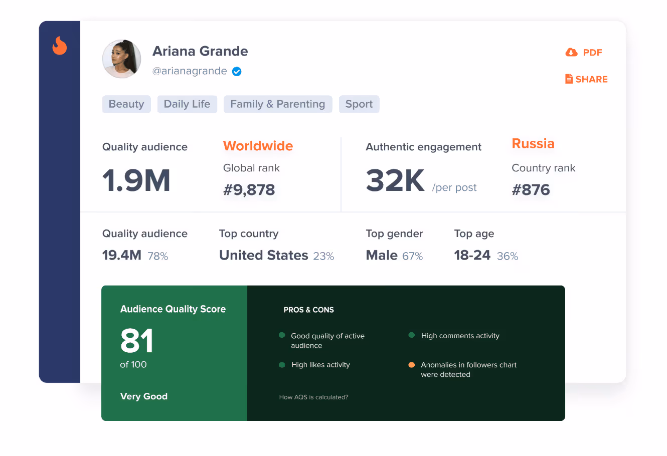Select the Daily Life category tag
The image size is (667, 456).
point(187,104)
